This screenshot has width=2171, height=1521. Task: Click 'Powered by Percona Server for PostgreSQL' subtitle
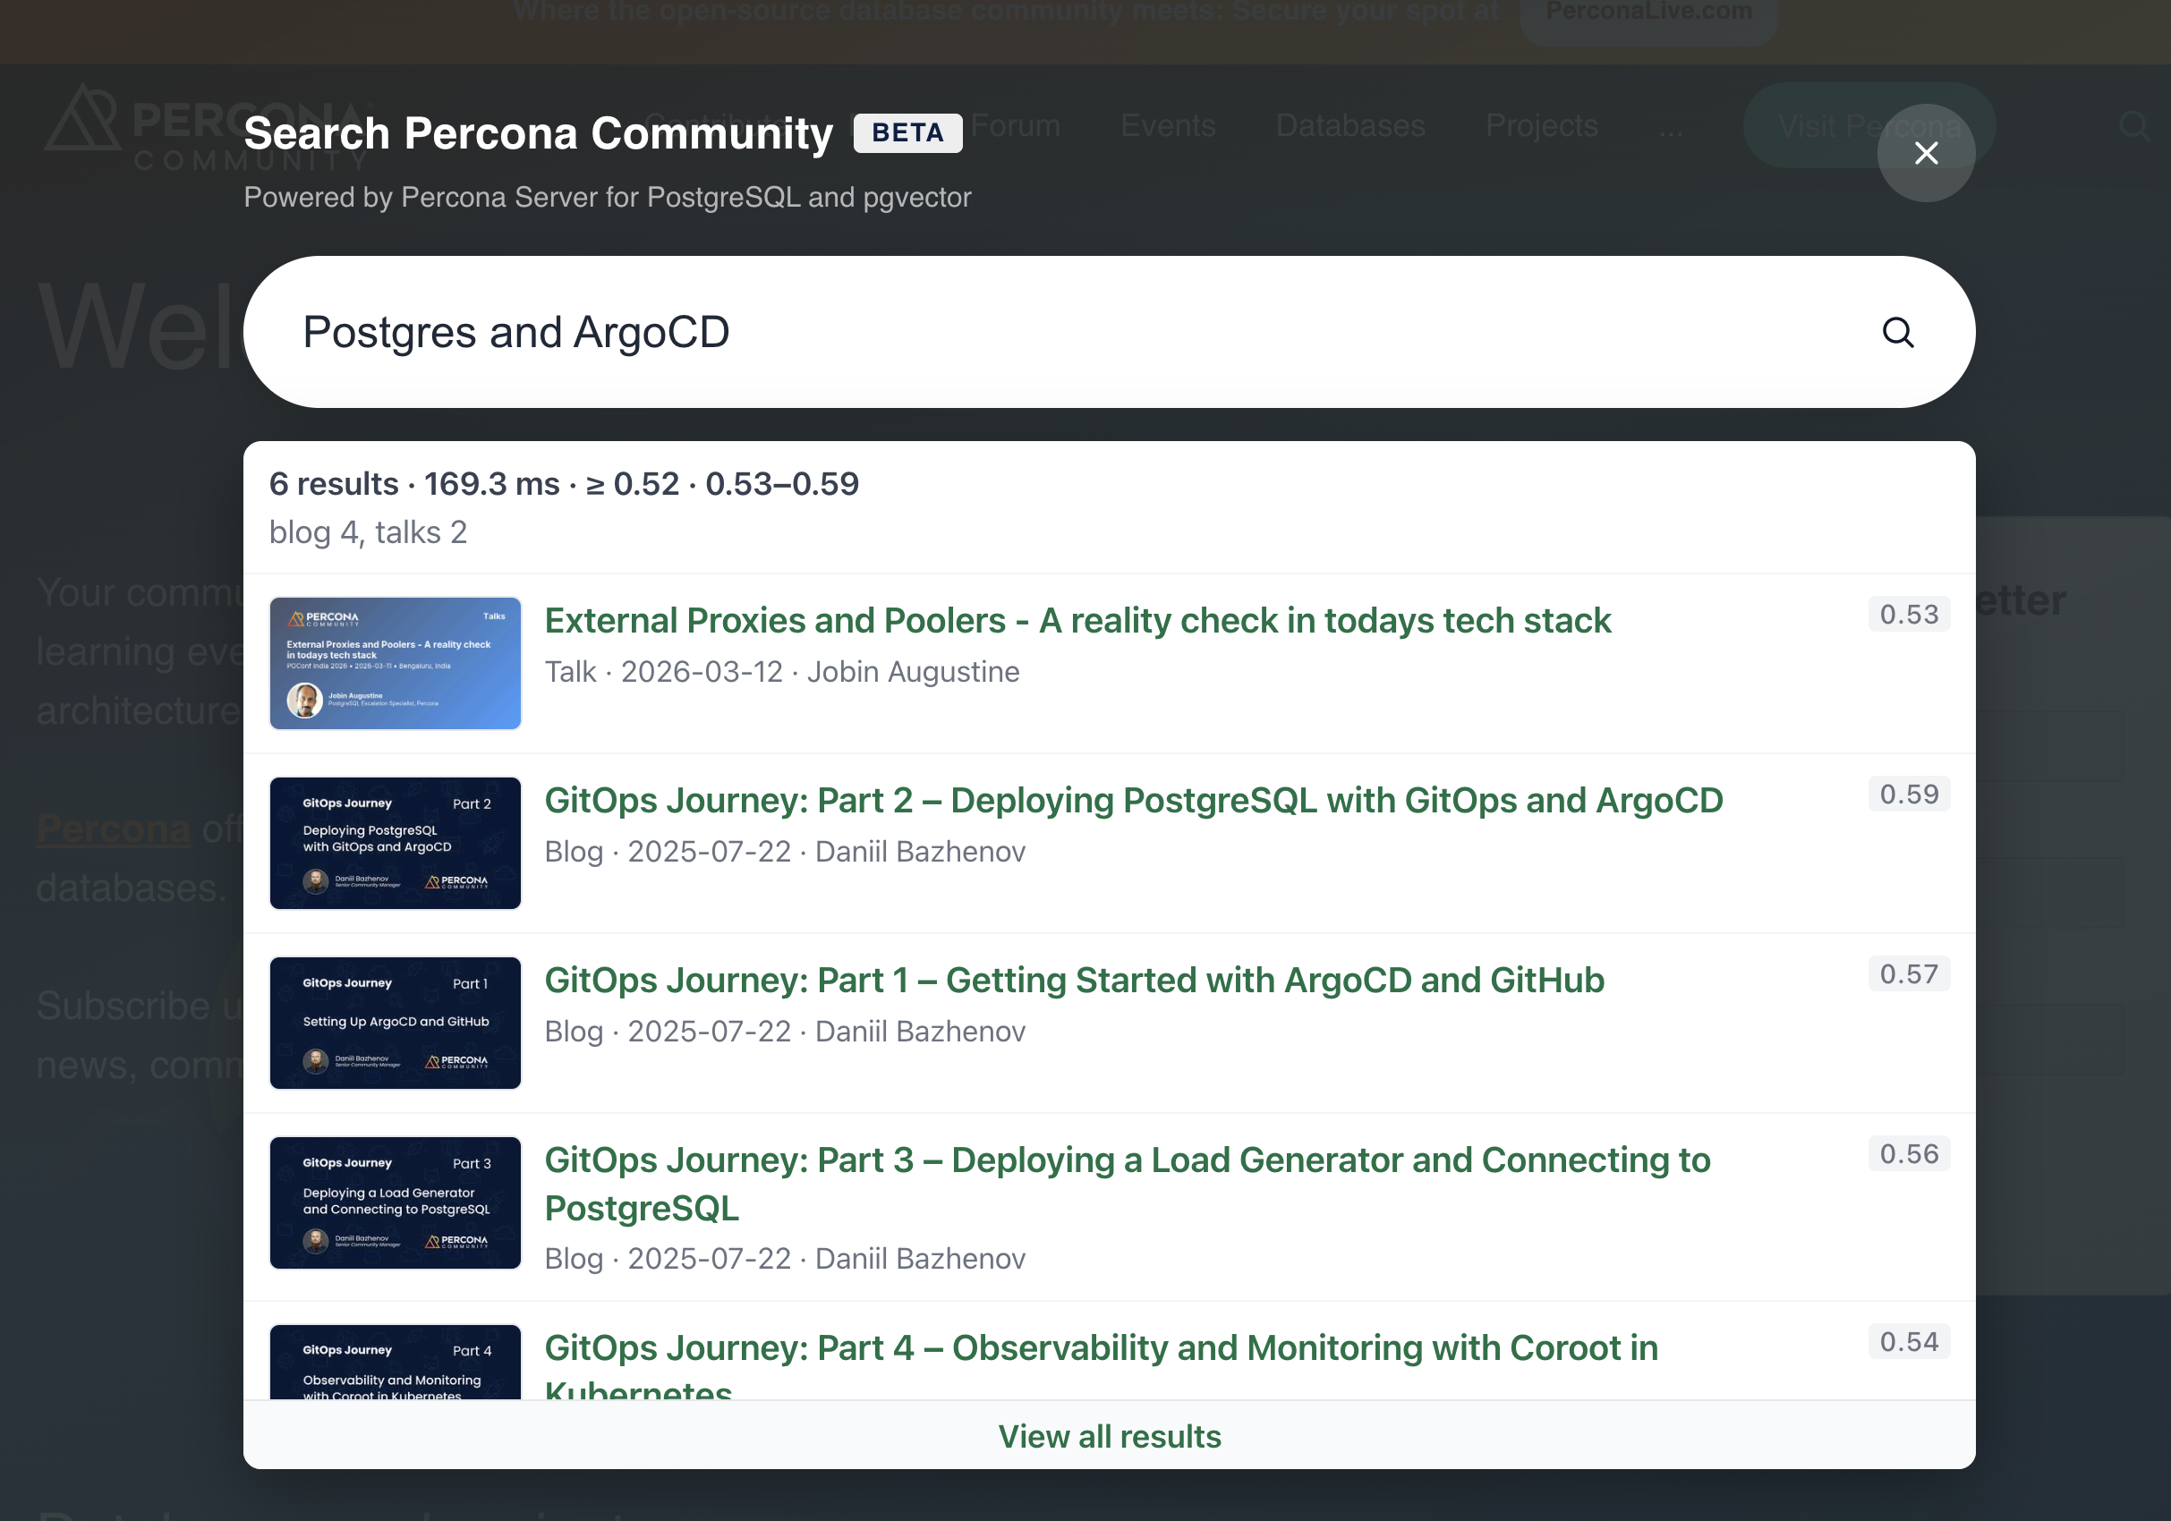click(x=607, y=197)
